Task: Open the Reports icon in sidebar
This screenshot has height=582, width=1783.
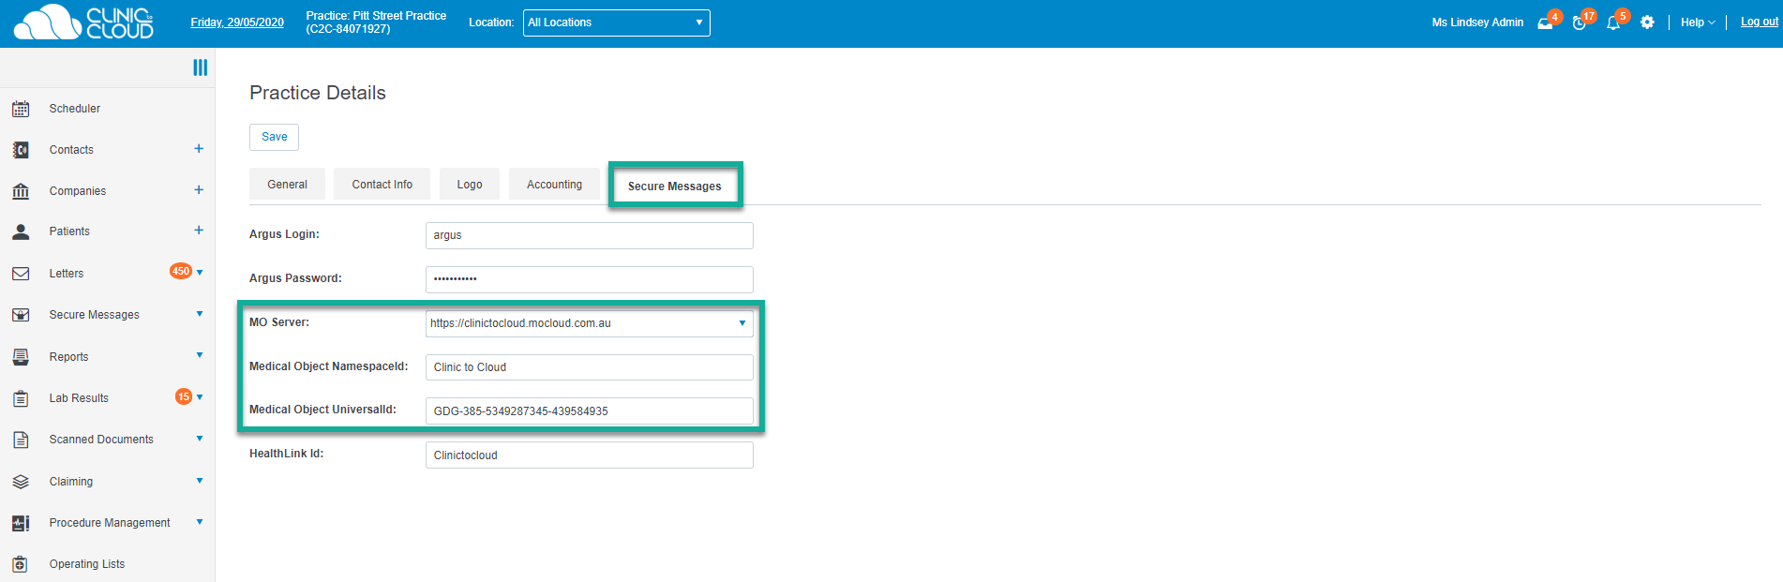Action: [x=21, y=357]
